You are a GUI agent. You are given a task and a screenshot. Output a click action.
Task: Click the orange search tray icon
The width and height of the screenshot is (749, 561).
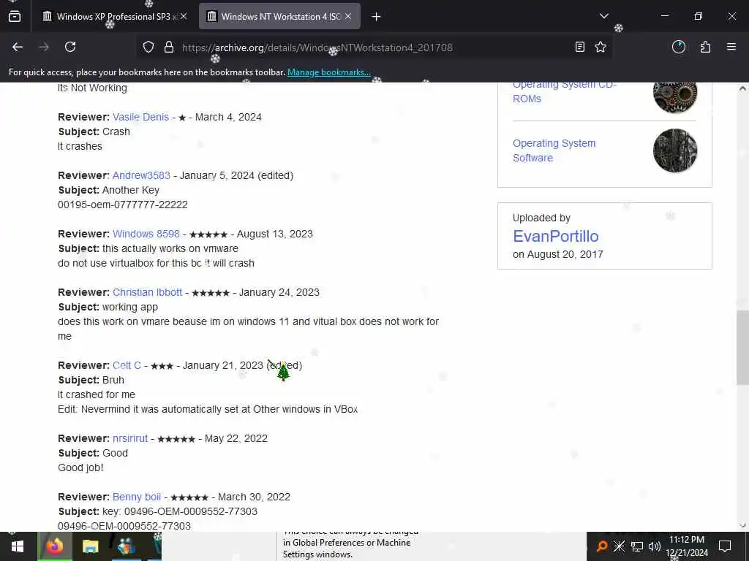click(x=602, y=546)
